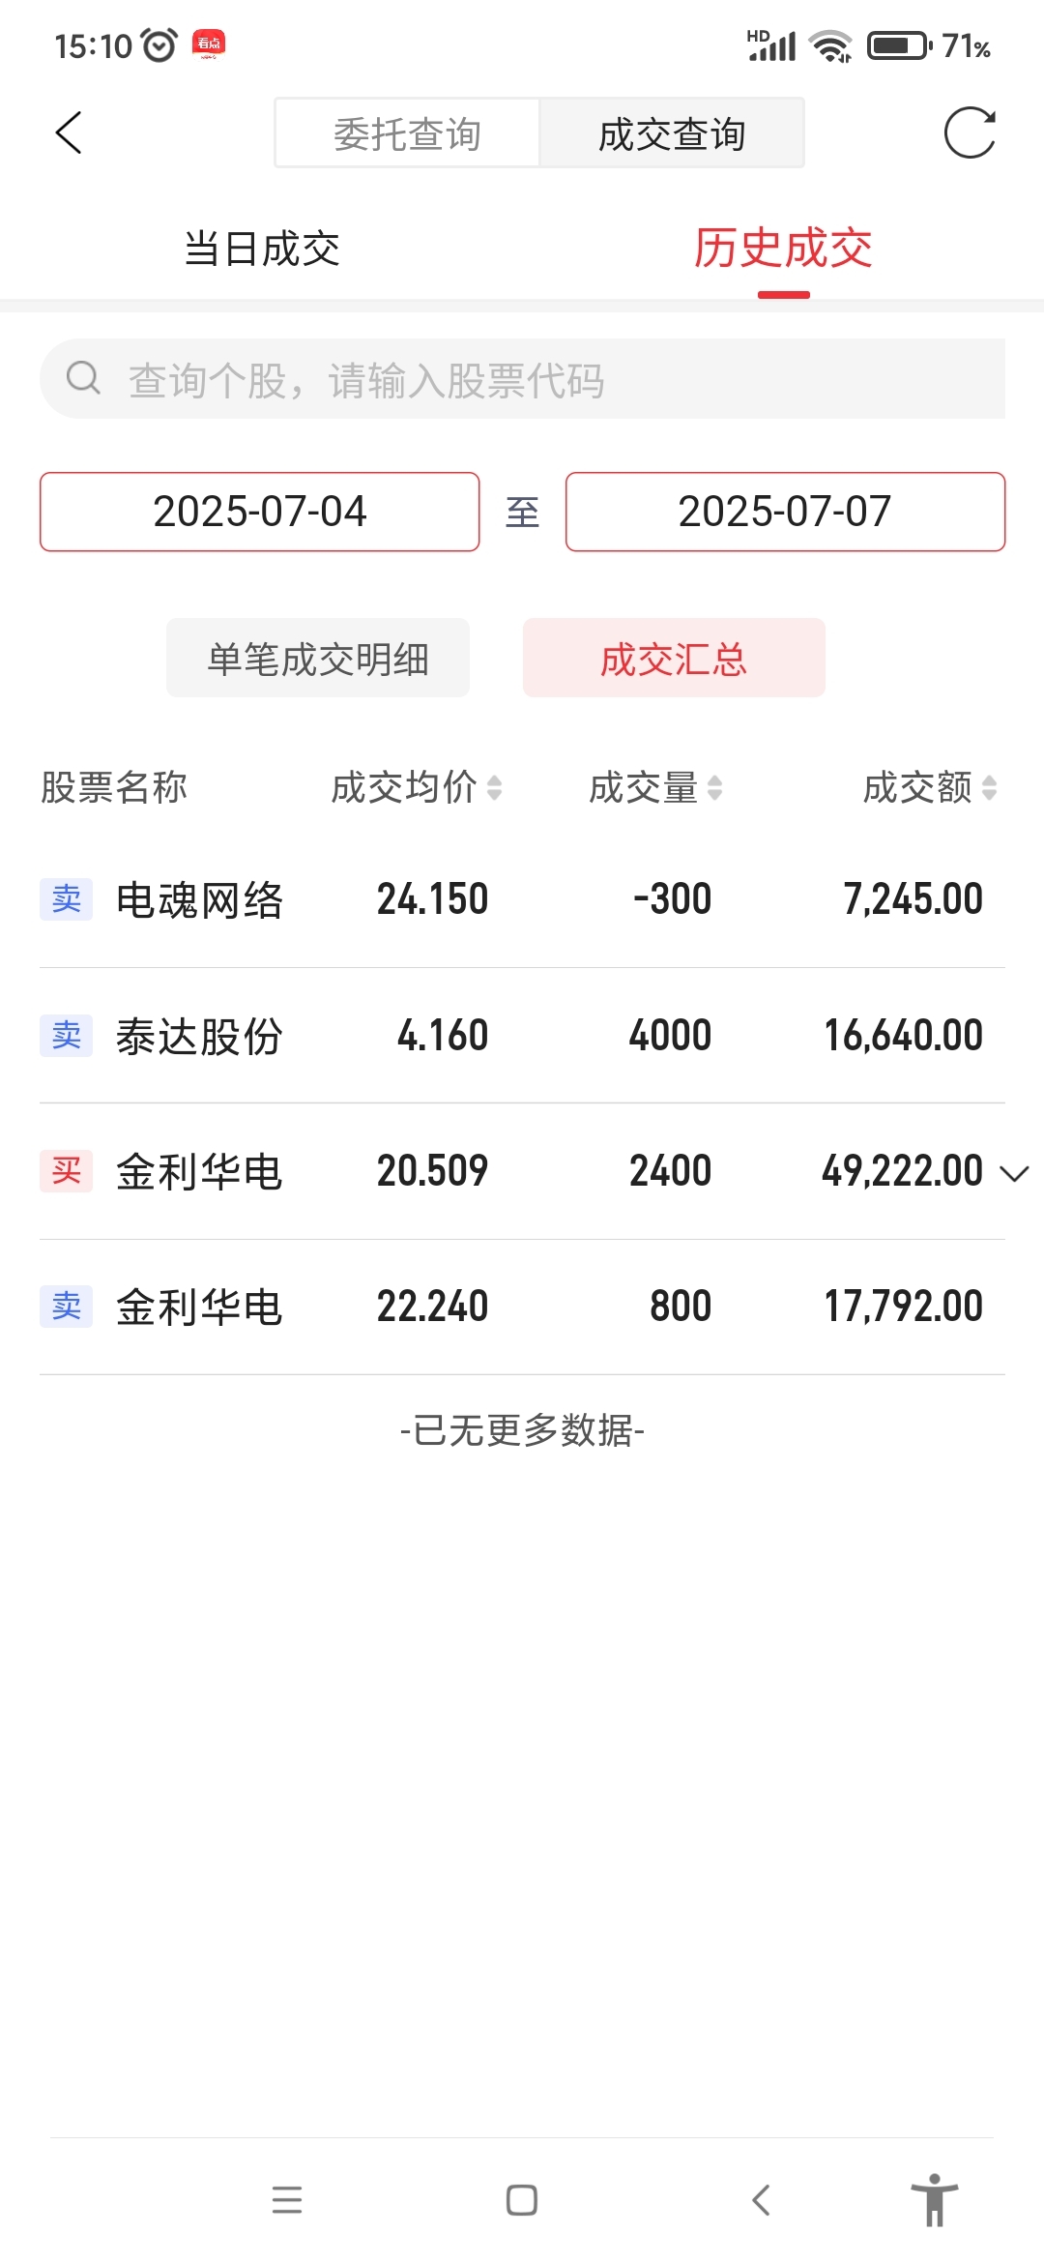1044x2263 pixels.
Task: Tap the search magnifier icon
Action: [83, 378]
